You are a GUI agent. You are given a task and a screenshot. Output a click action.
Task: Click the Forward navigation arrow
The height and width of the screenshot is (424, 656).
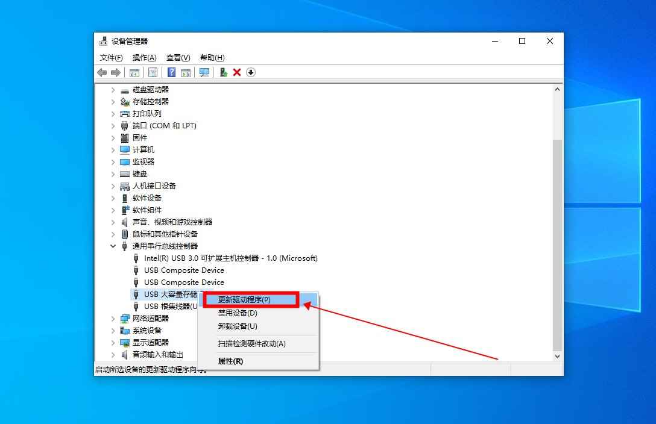click(115, 72)
